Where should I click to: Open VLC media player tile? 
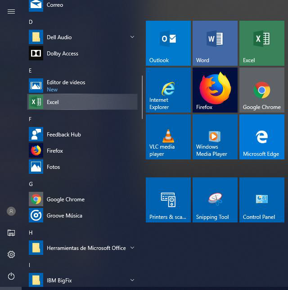[168, 137]
